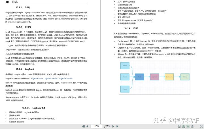204x129 pixels.
Task: Click the heading 10.1.3.1. Logback 优点
Action: 34,108
